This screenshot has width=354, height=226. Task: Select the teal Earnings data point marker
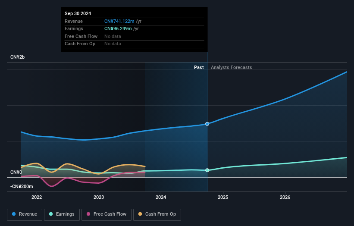pyautogui.click(x=207, y=170)
